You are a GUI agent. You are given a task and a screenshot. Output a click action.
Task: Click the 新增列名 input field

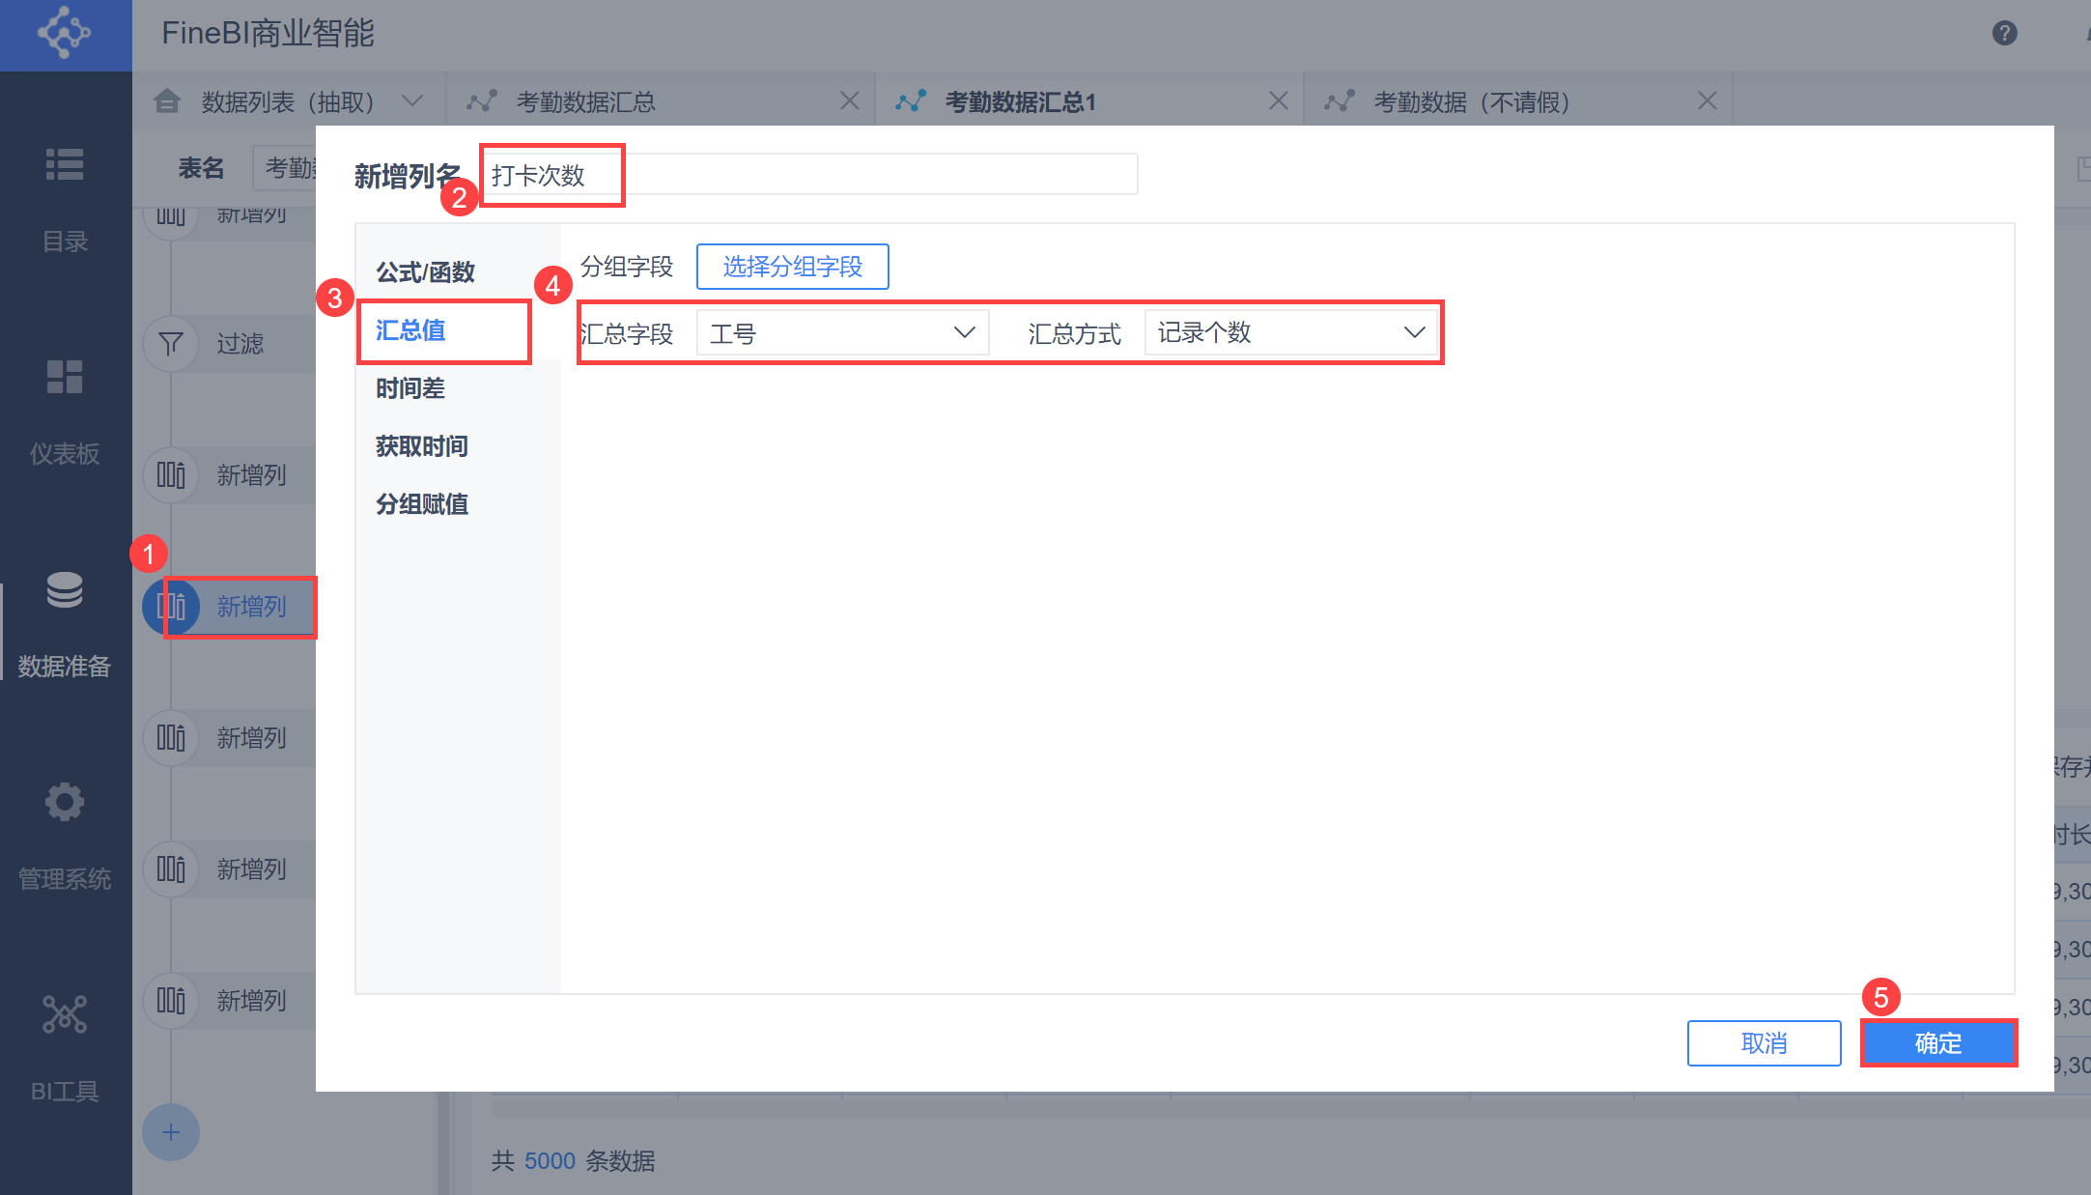(809, 175)
